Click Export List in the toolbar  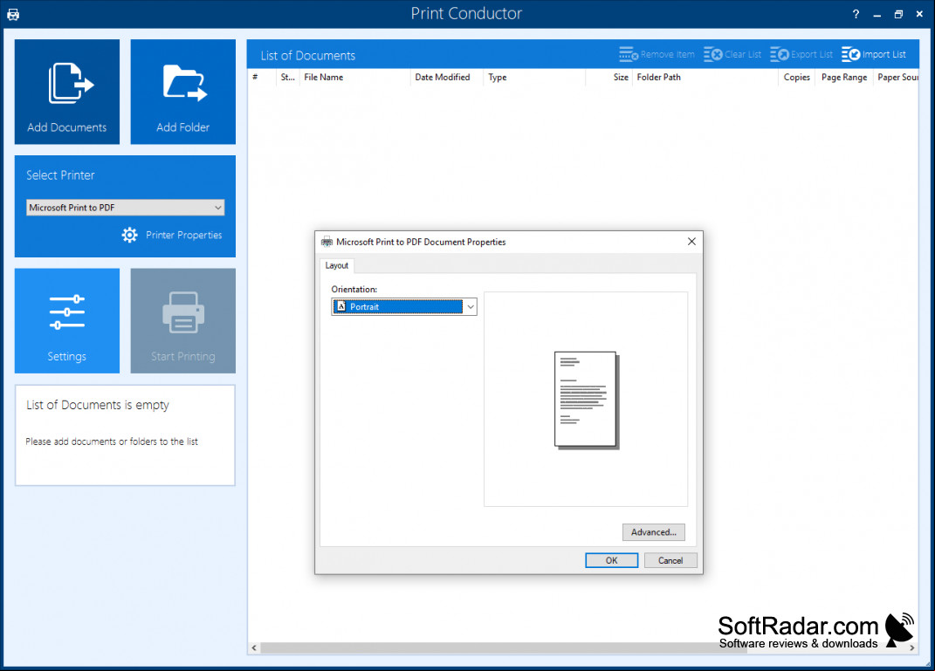pos(801,54)
